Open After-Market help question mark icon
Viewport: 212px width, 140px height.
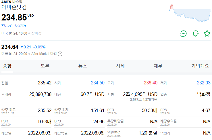60,54
